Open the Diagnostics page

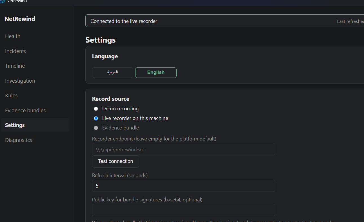[x=19, y=140]
